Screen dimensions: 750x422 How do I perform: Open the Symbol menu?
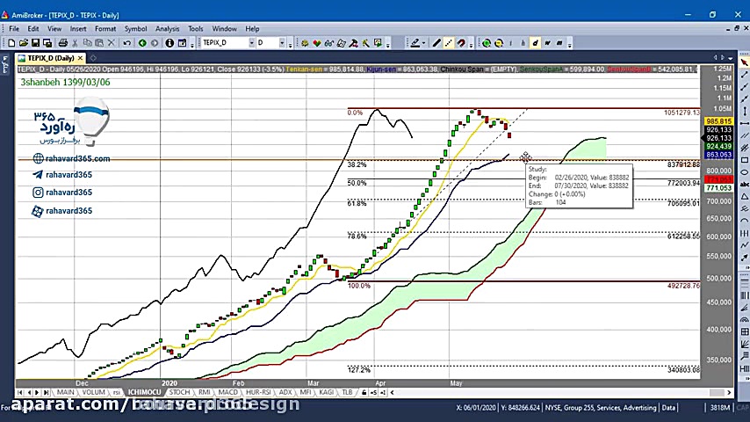(135, 29)
